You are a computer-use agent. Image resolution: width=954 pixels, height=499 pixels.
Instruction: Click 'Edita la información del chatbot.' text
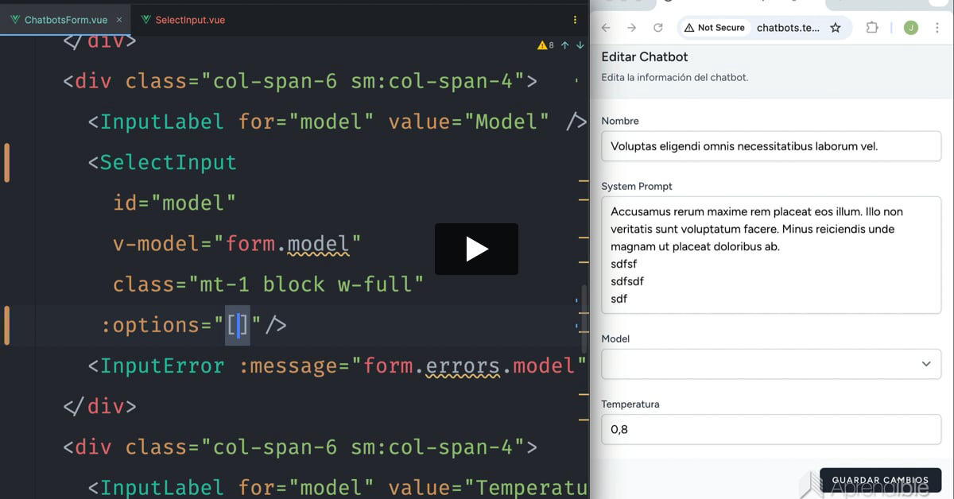pos(675,77)
